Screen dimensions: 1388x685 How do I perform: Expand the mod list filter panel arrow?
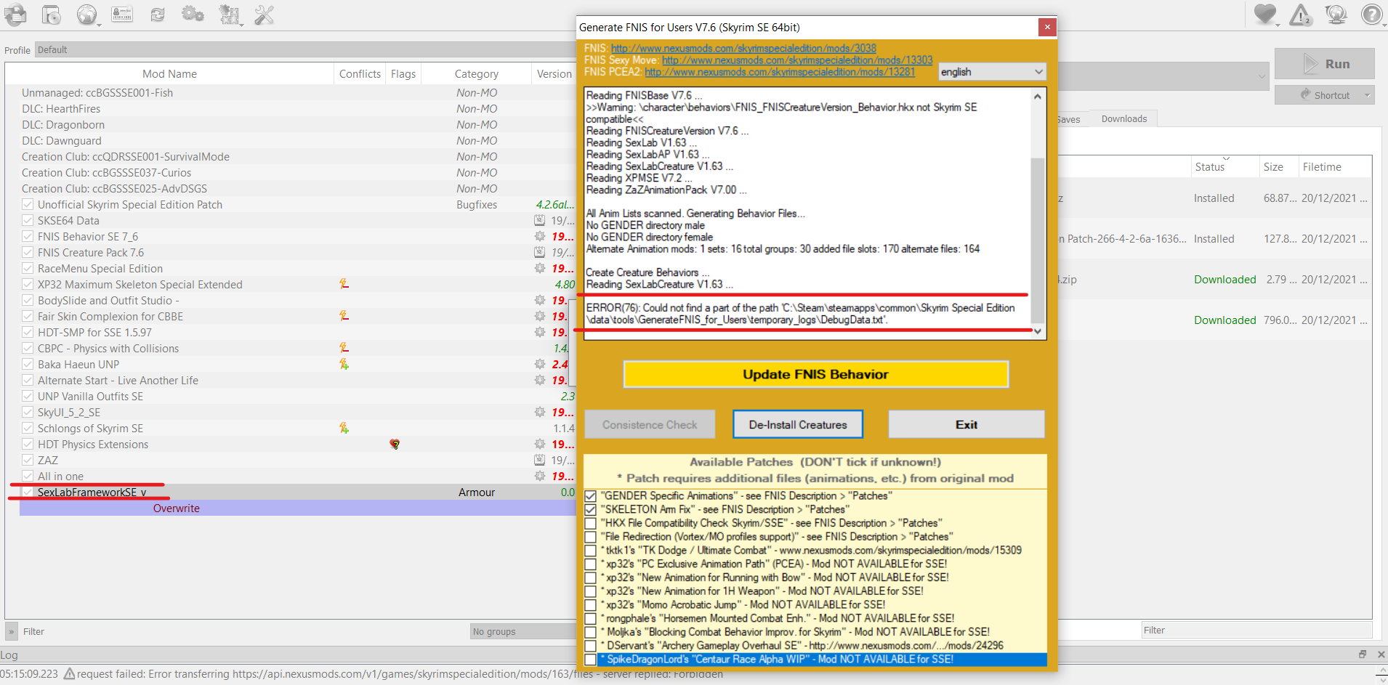(11, 631)
